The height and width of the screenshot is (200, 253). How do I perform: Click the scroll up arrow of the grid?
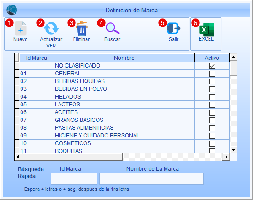[x=233, y=57]
